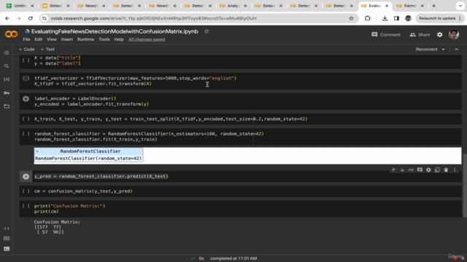Image resolution: width=467 pixels, height=262 pixels.
Task: Expand the RandomForestClassifier output disclosure triangle
Action: [x=37, y=151]
